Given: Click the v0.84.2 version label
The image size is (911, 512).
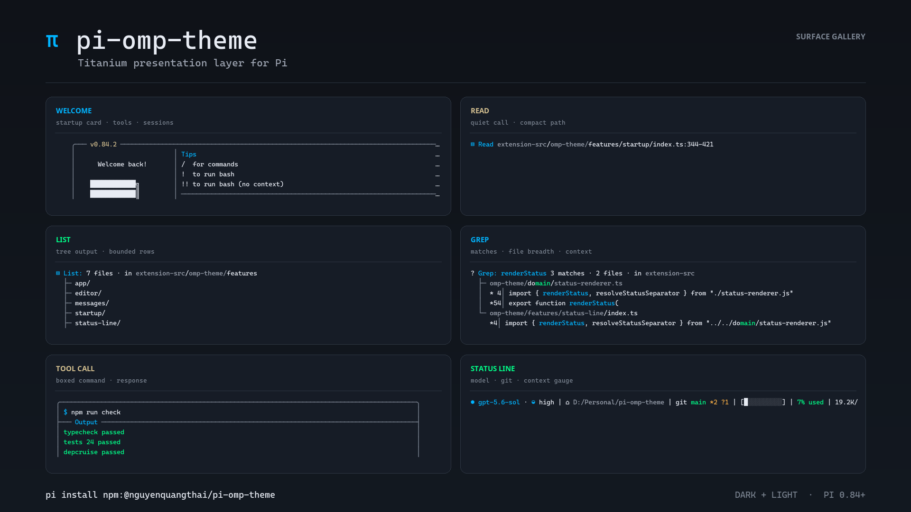Looking at the screenshot, I should tap(103, 144).
